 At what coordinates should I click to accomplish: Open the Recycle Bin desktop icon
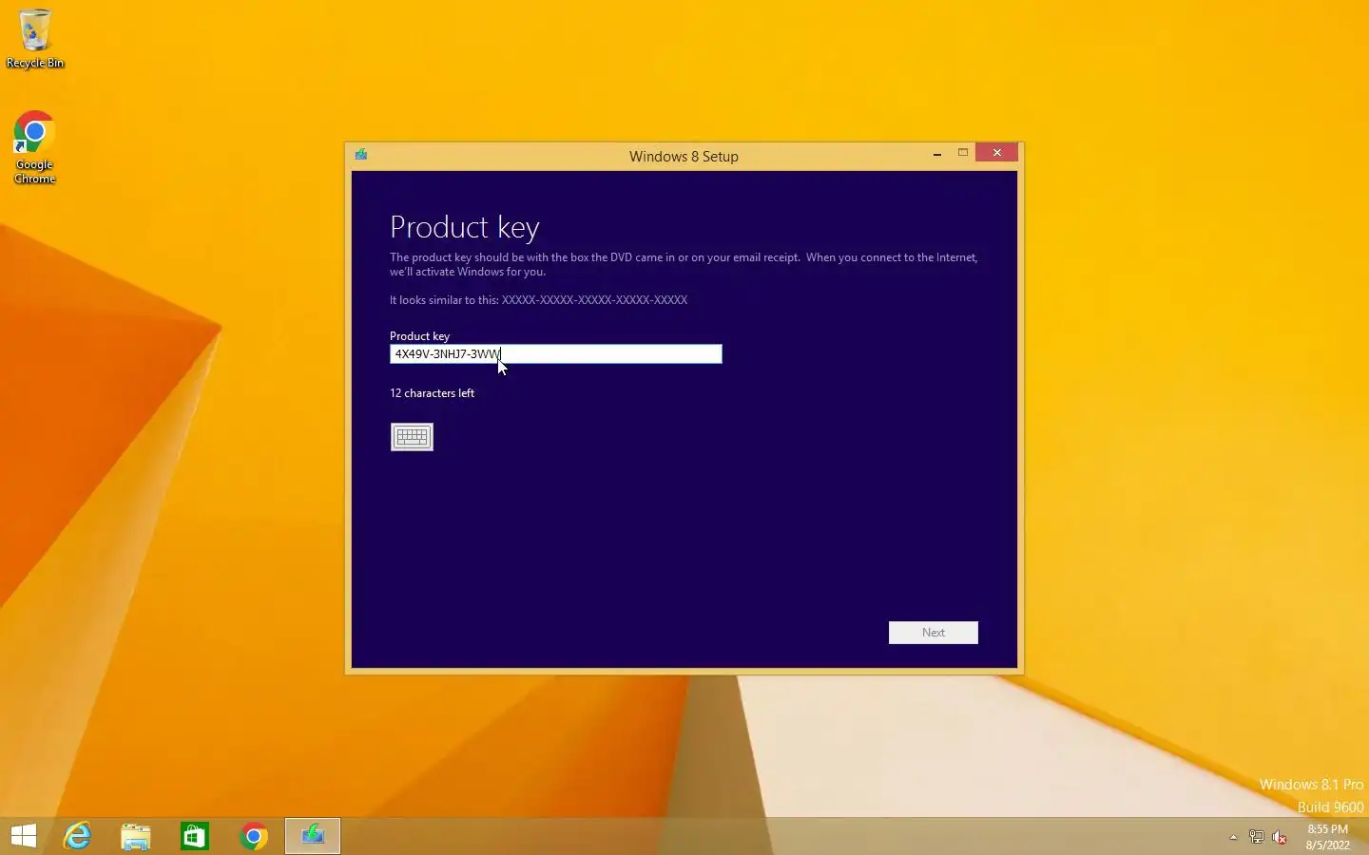click(35, 38)
